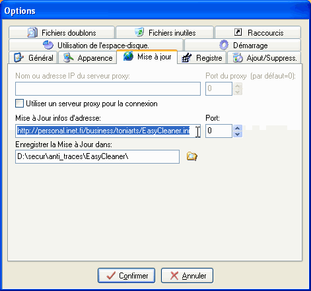This screenshot has width=311, height=291.
Task: Select the Fichiers inutiles recycle icon
Action: 139,32
